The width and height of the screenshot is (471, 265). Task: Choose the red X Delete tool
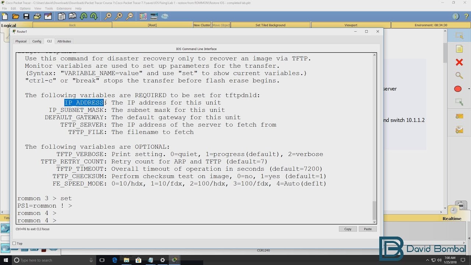(459, 62)
